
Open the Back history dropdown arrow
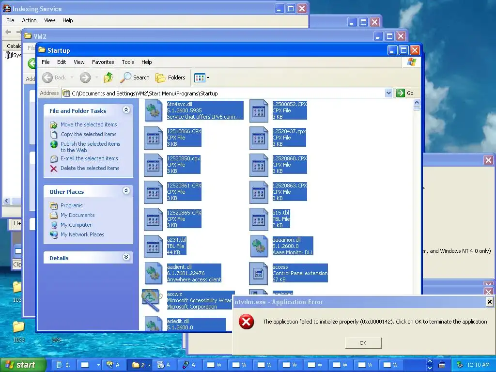click(72, 77)
